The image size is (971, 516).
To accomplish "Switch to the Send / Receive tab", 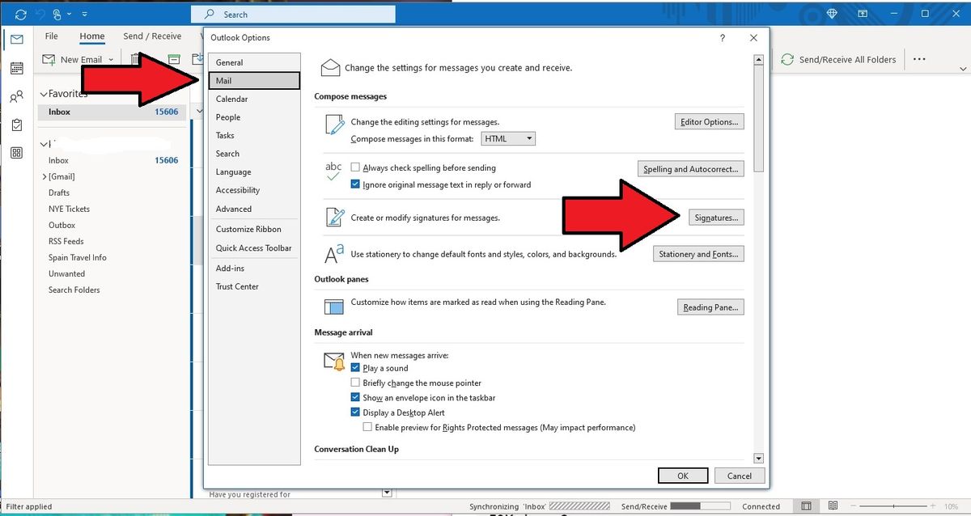I will (152, 36).
